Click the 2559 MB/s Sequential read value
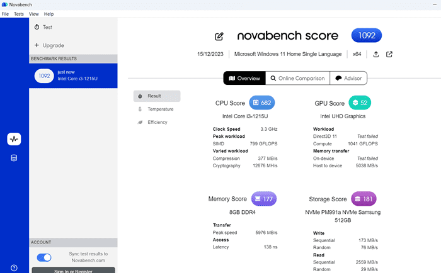441x273 pixels. click(367, 262)
